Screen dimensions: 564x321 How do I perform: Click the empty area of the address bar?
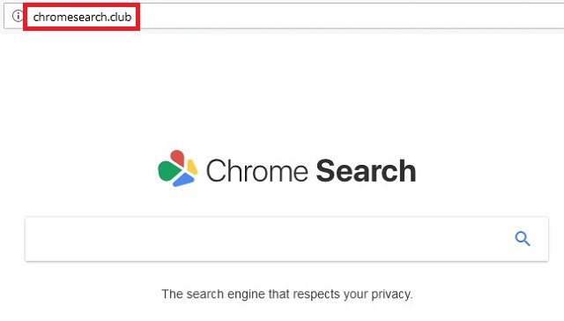[349, 16]
